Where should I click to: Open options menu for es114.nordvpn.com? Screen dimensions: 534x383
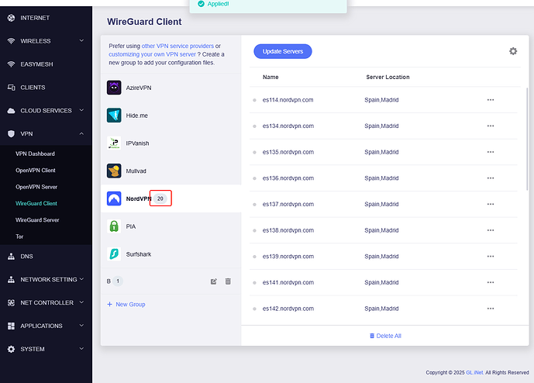pos(490,100)
